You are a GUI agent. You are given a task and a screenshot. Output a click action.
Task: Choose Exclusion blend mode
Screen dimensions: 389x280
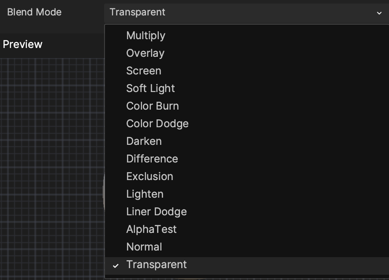click(247, 176)
